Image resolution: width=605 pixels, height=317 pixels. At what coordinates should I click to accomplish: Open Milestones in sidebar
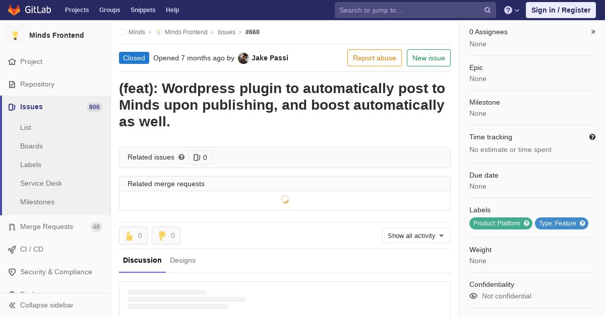(37, 202)
